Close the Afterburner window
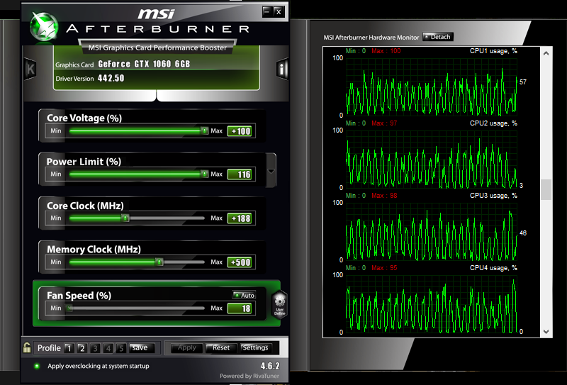Image resolution: width=567 pixels, height=385 pixels. coord(279,11)
